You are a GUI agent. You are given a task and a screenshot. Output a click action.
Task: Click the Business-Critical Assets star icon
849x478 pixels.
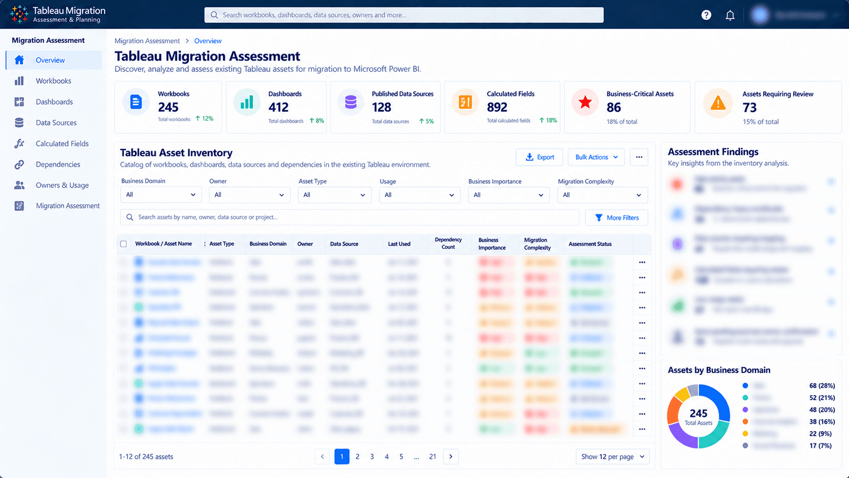[x=585, y=102]
